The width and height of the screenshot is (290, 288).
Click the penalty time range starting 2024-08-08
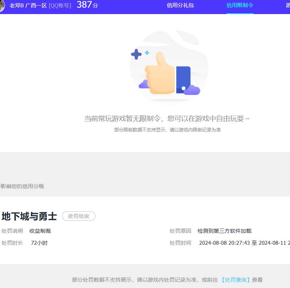pos(244,243)
